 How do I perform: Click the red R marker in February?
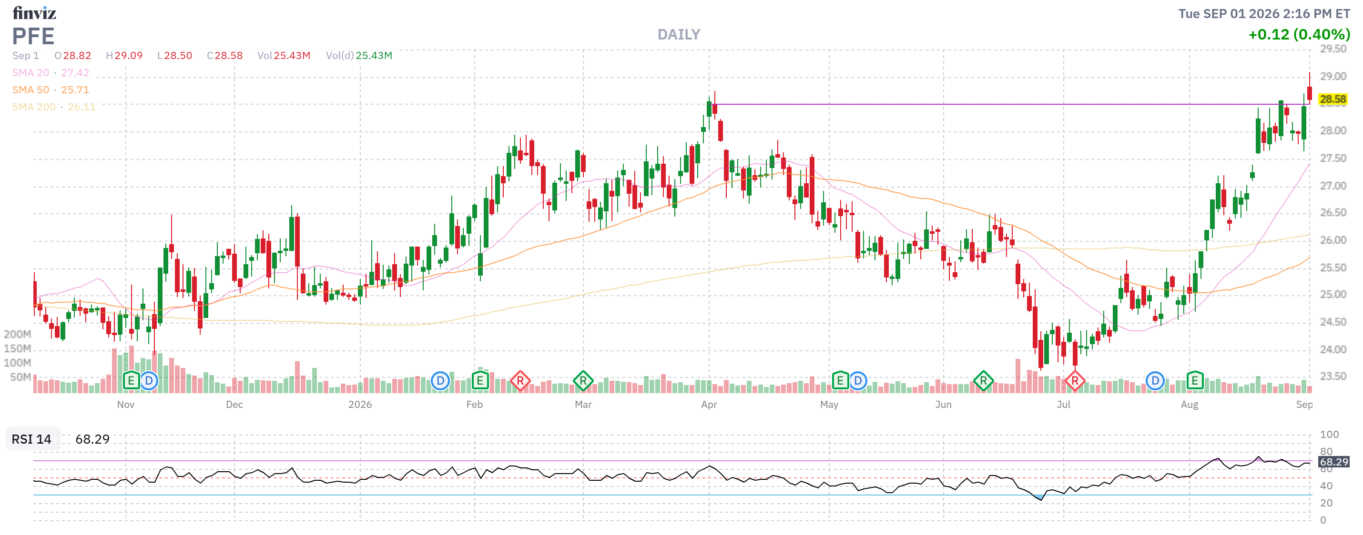[520, 381]
